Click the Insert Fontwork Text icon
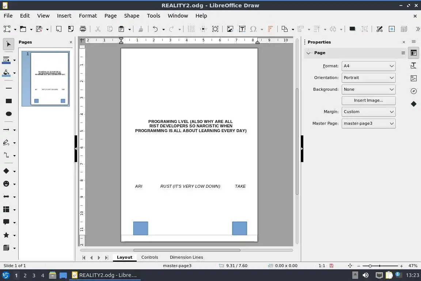421x281 pixels. pos(270,29)
